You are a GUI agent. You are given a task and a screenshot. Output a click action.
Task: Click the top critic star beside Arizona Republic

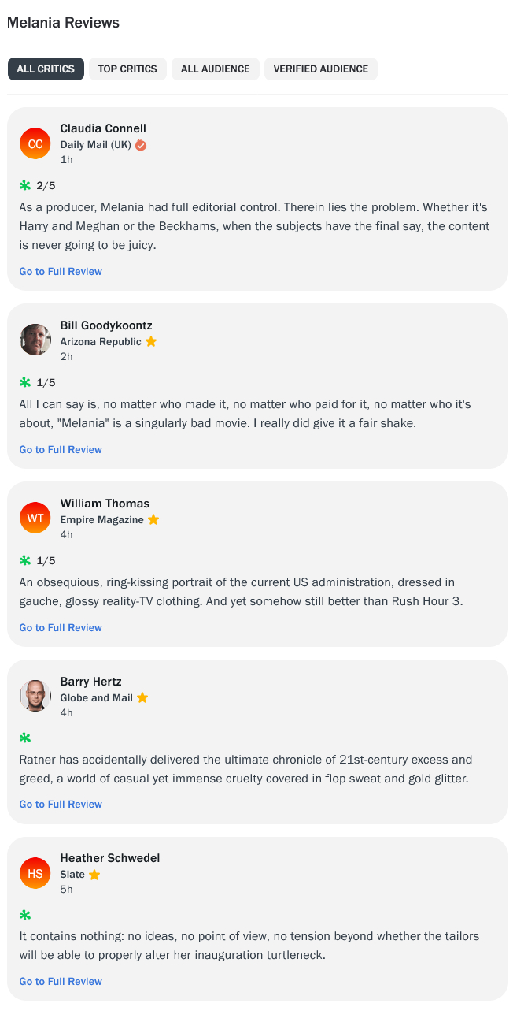coord(151,342)
